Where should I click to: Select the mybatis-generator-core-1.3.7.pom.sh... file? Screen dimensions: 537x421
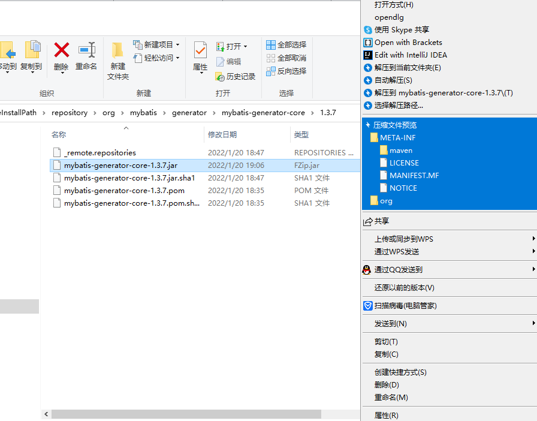coord(205,203)
